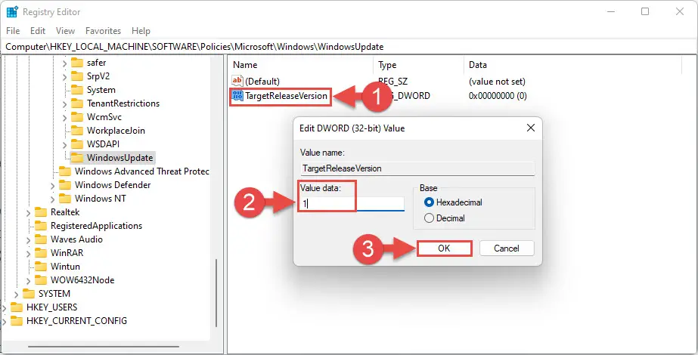
Task: Expand the Windows Defender key
Action: pos(52,185)
